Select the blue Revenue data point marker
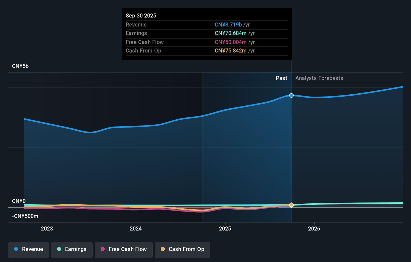The height and width of the screenshot is (262, 411). point(291,95)
